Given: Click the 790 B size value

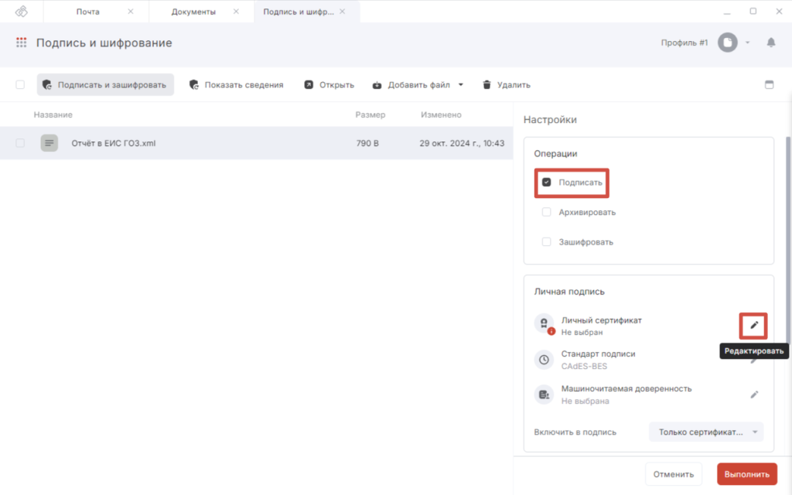Looking at the screenshot, I should click(x=367, y=143).
